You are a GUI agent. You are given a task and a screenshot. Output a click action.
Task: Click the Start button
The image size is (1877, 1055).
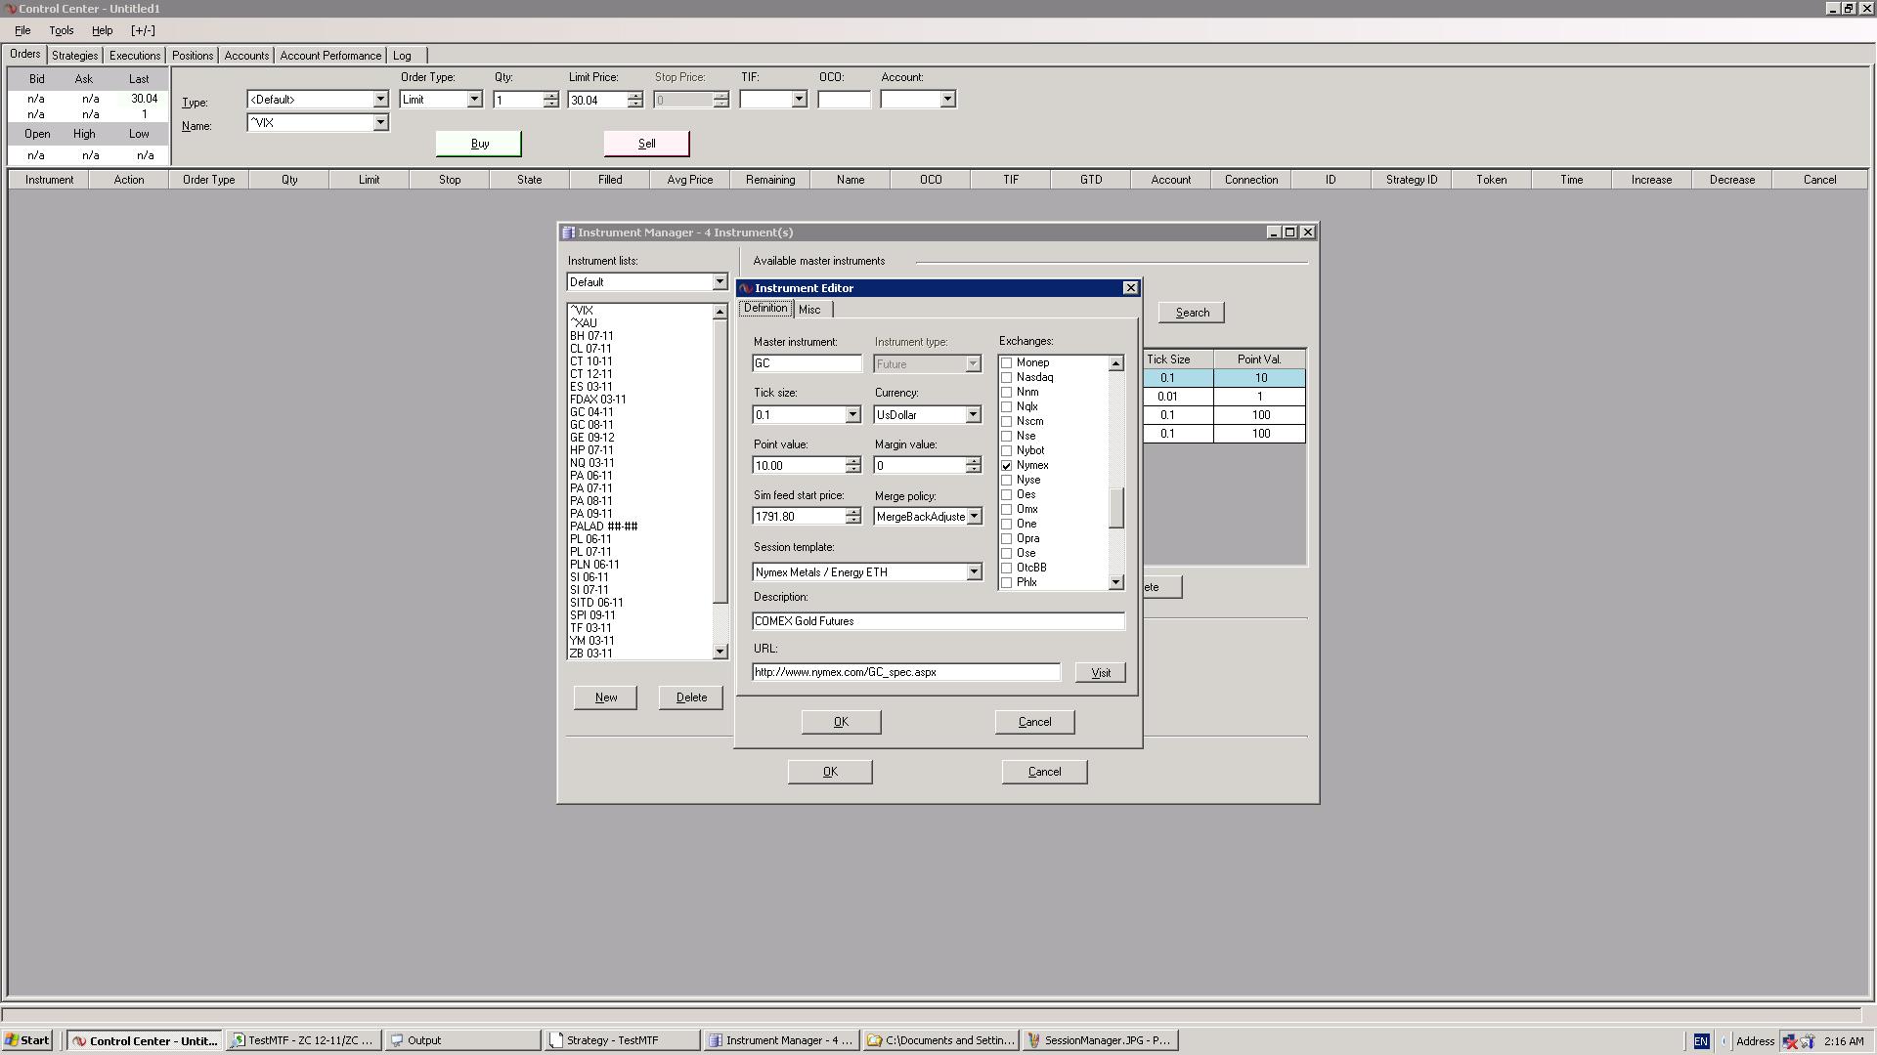coord(27,1040)
